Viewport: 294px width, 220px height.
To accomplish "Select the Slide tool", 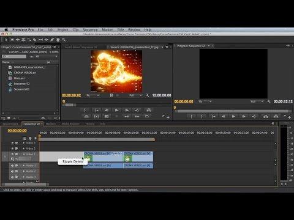I will pos(47,40).
